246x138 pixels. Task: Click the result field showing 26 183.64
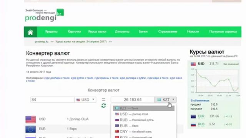[x=133, y=100]
